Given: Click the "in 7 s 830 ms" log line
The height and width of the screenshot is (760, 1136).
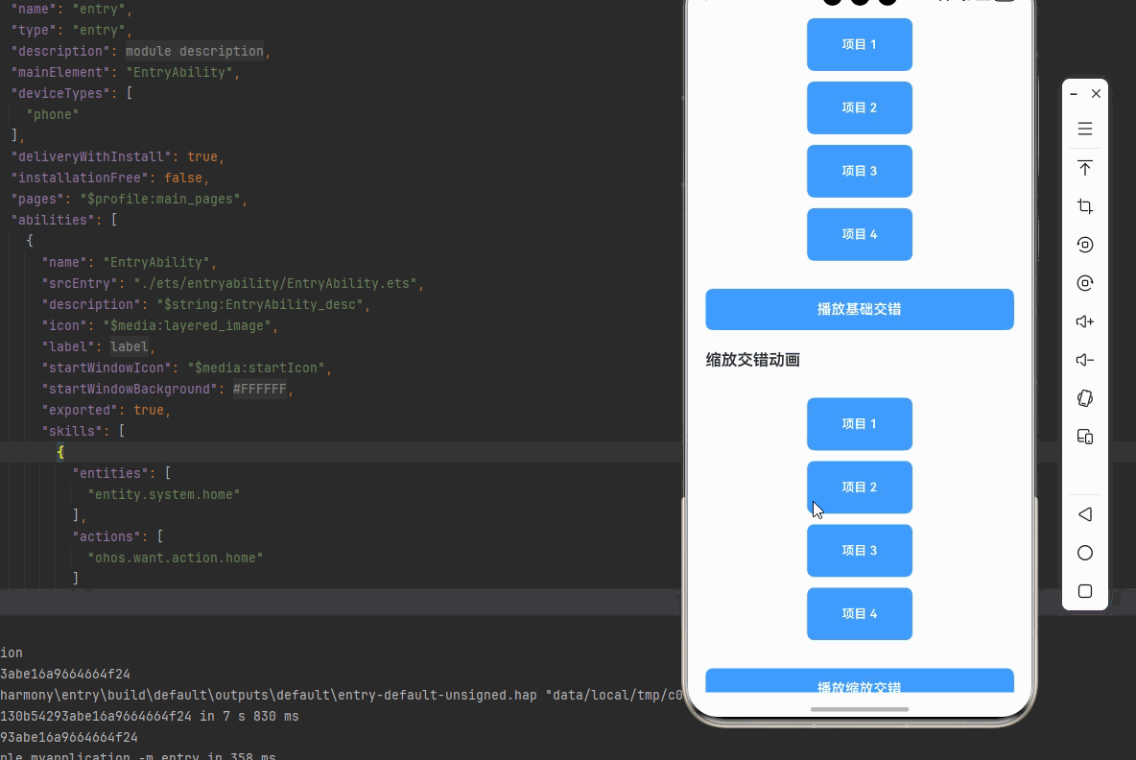Looking at the screenshot, I should (150, 716).
